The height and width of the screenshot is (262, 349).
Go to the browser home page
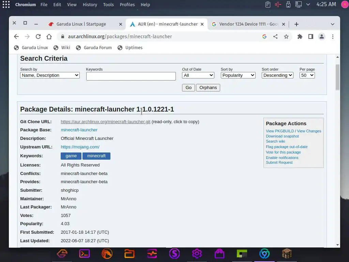click(x=49, y=37)
